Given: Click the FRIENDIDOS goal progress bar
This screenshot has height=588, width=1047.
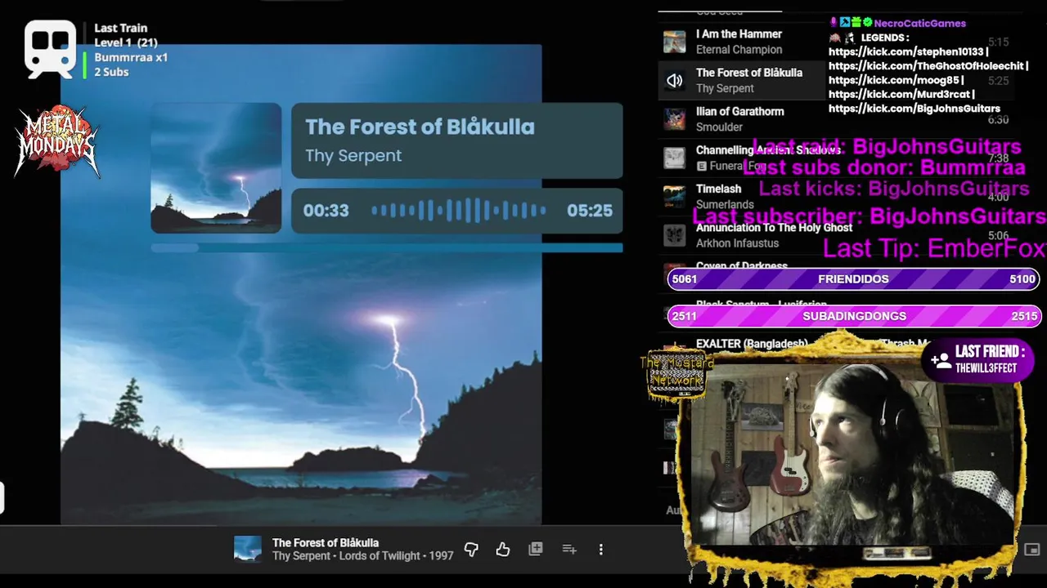Looking at the screenshot, I should pyautogui.click(x=853, y=278).
